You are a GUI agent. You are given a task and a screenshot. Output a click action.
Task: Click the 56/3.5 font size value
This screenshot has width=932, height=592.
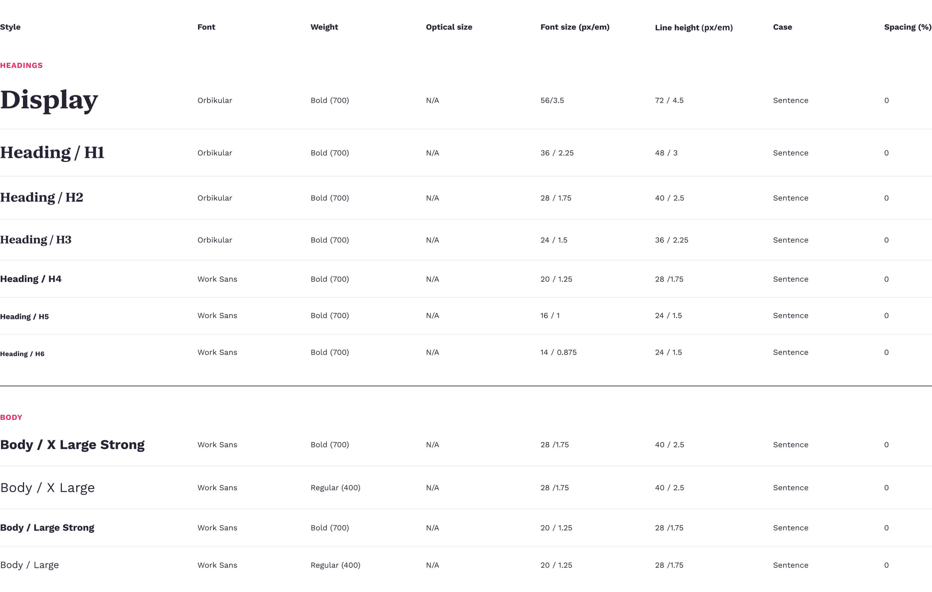tap(552, 100)
